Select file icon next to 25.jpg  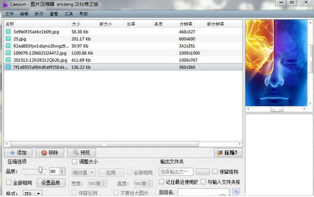point(8,39)
